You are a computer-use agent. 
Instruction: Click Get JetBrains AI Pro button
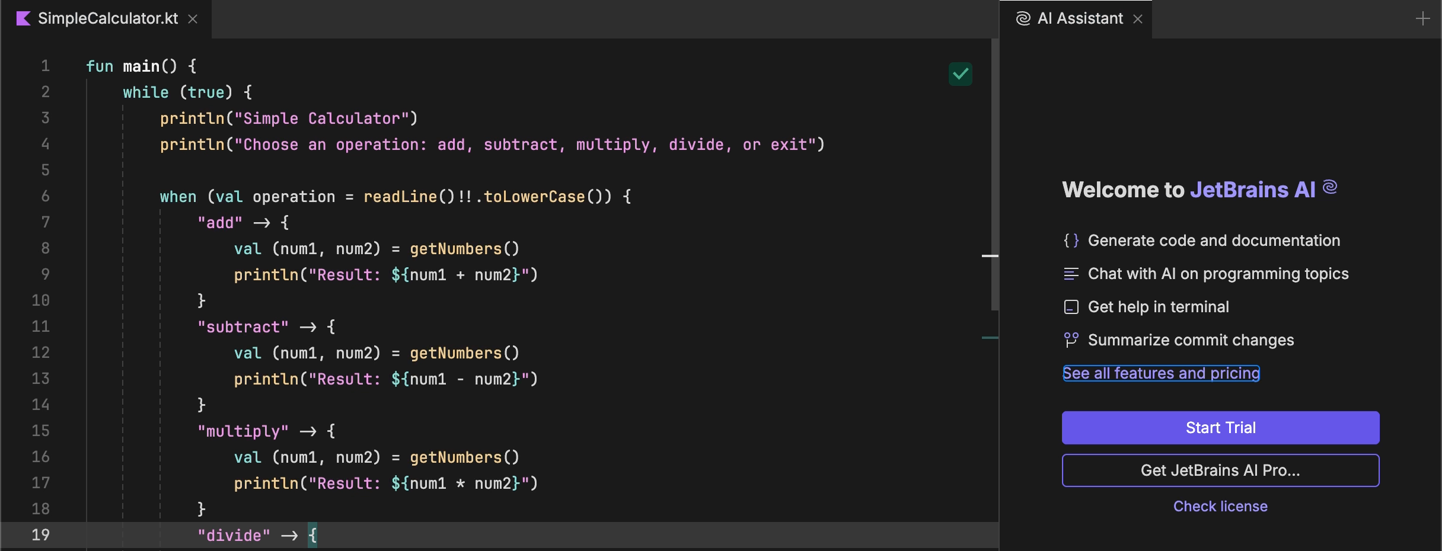pyautogui.click(x=1220, y=470)
